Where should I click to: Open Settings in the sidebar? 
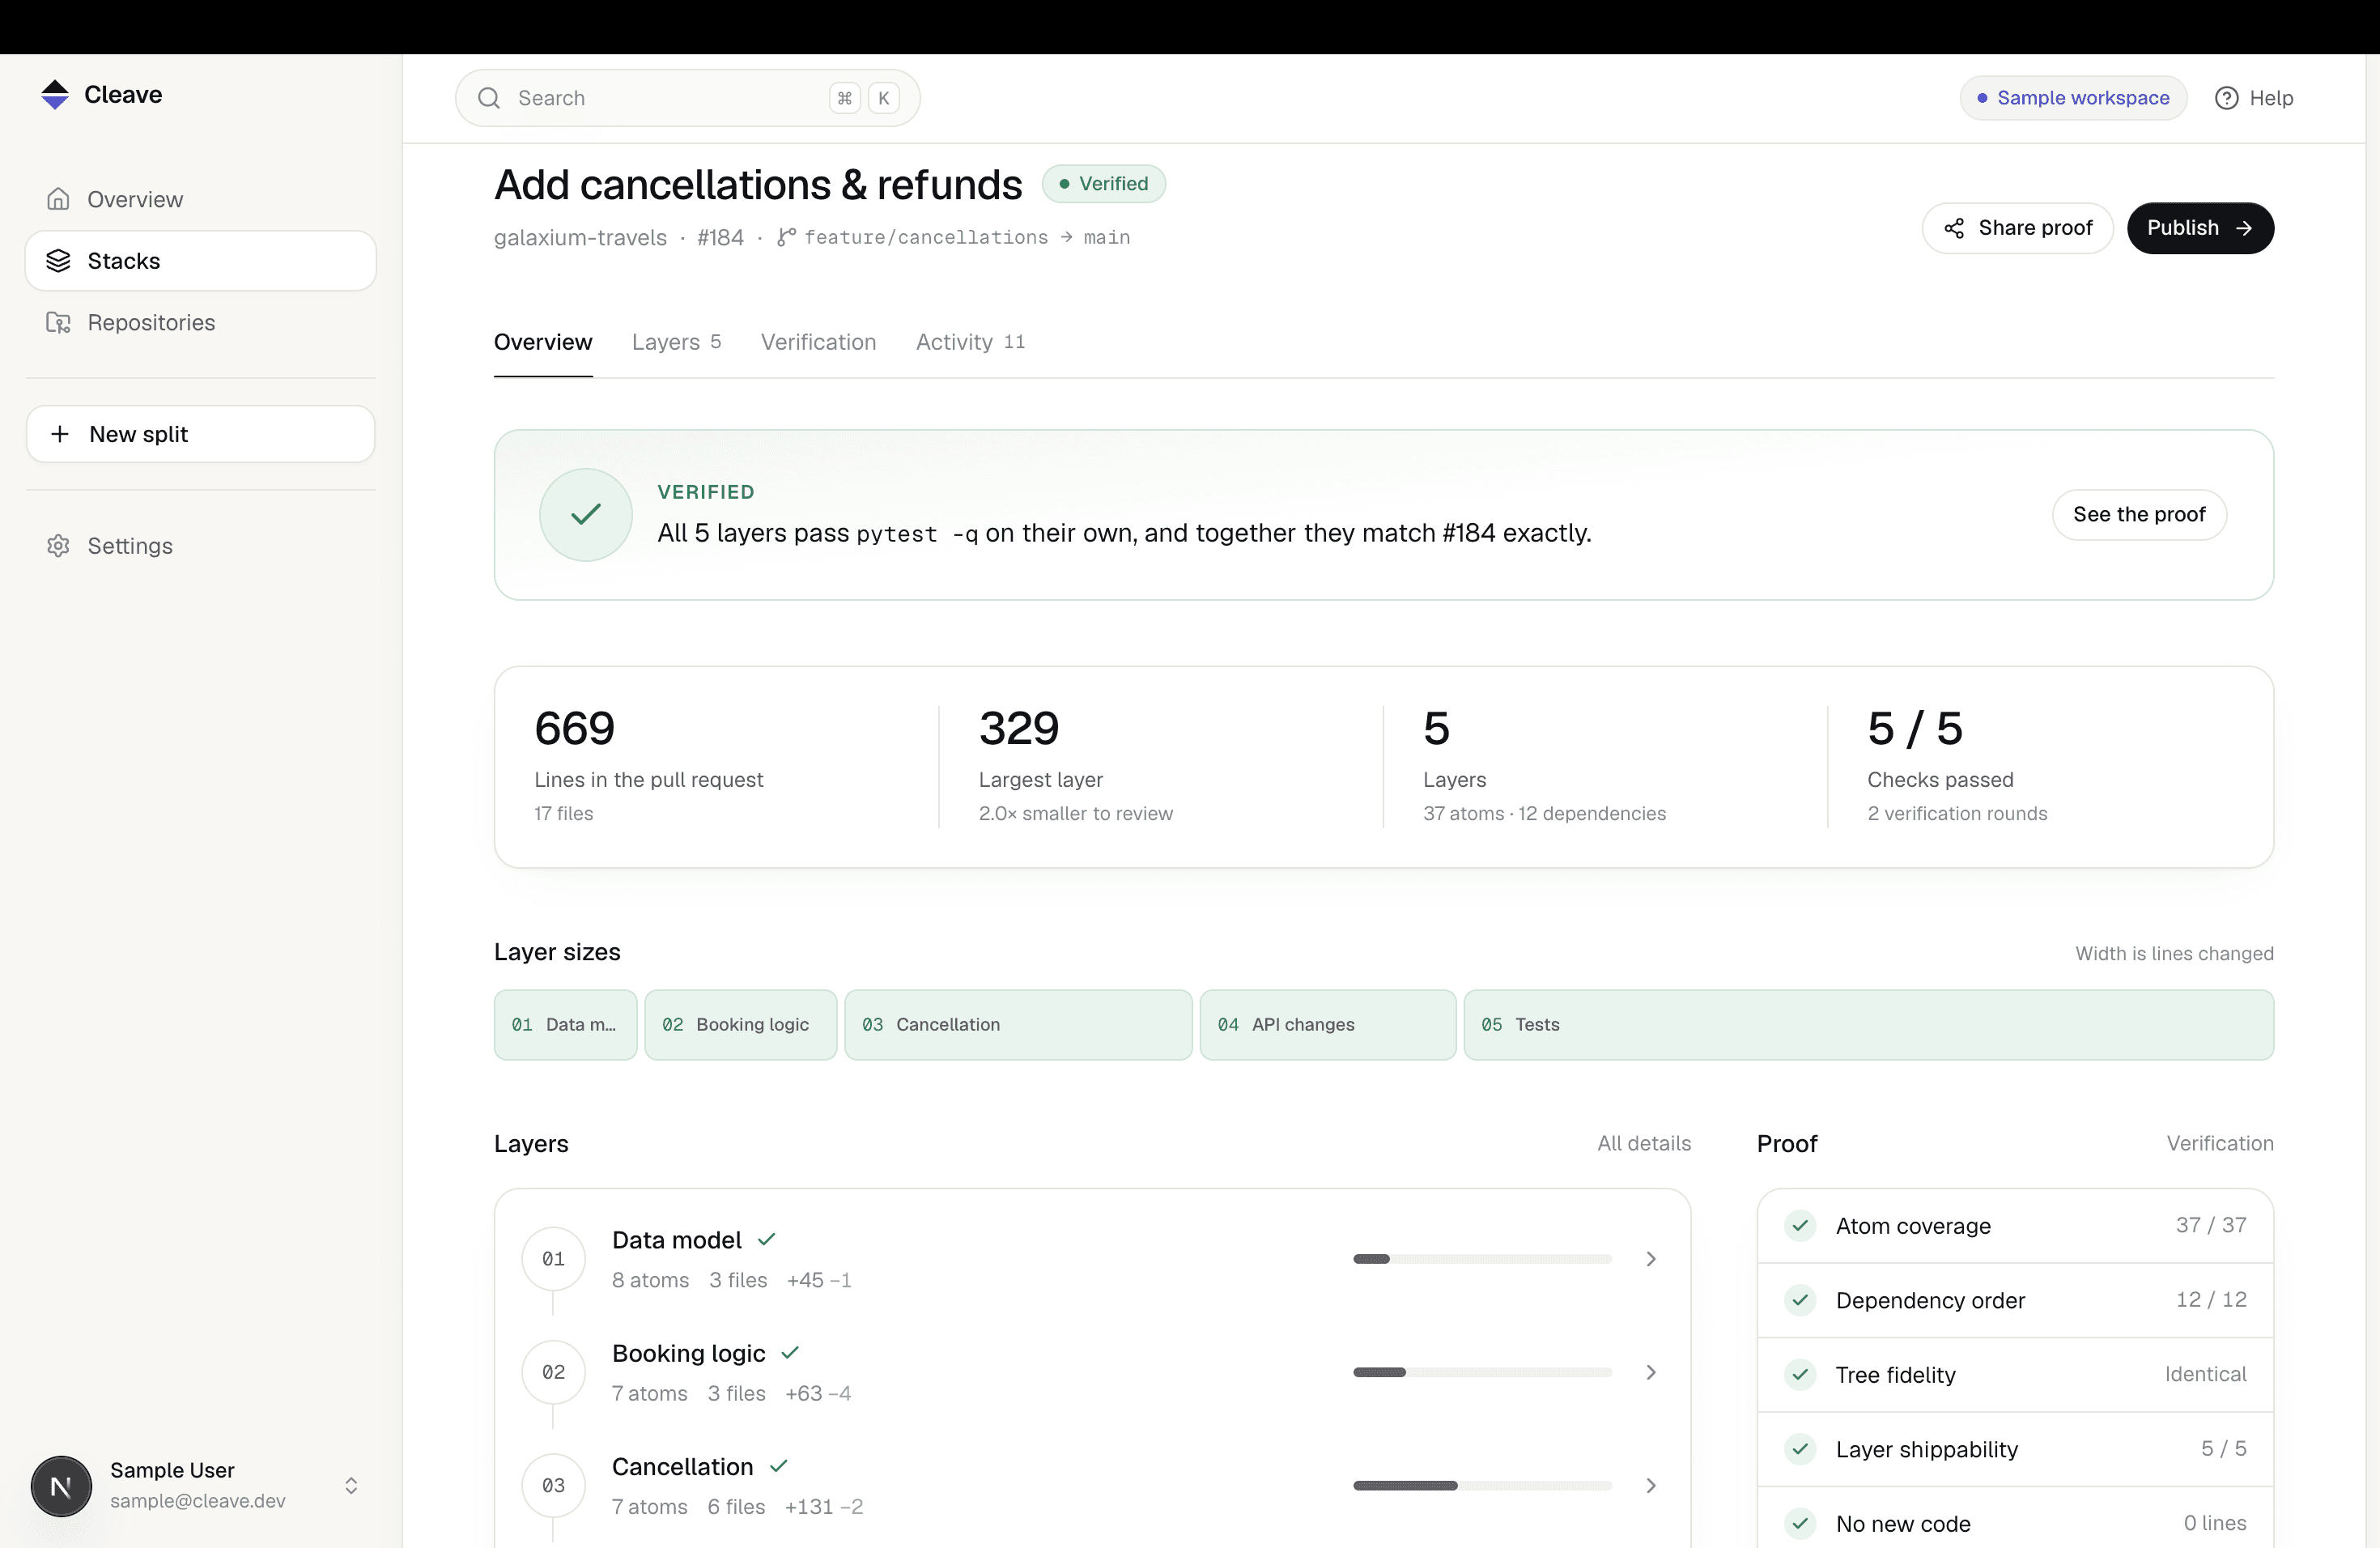[201, 546]
